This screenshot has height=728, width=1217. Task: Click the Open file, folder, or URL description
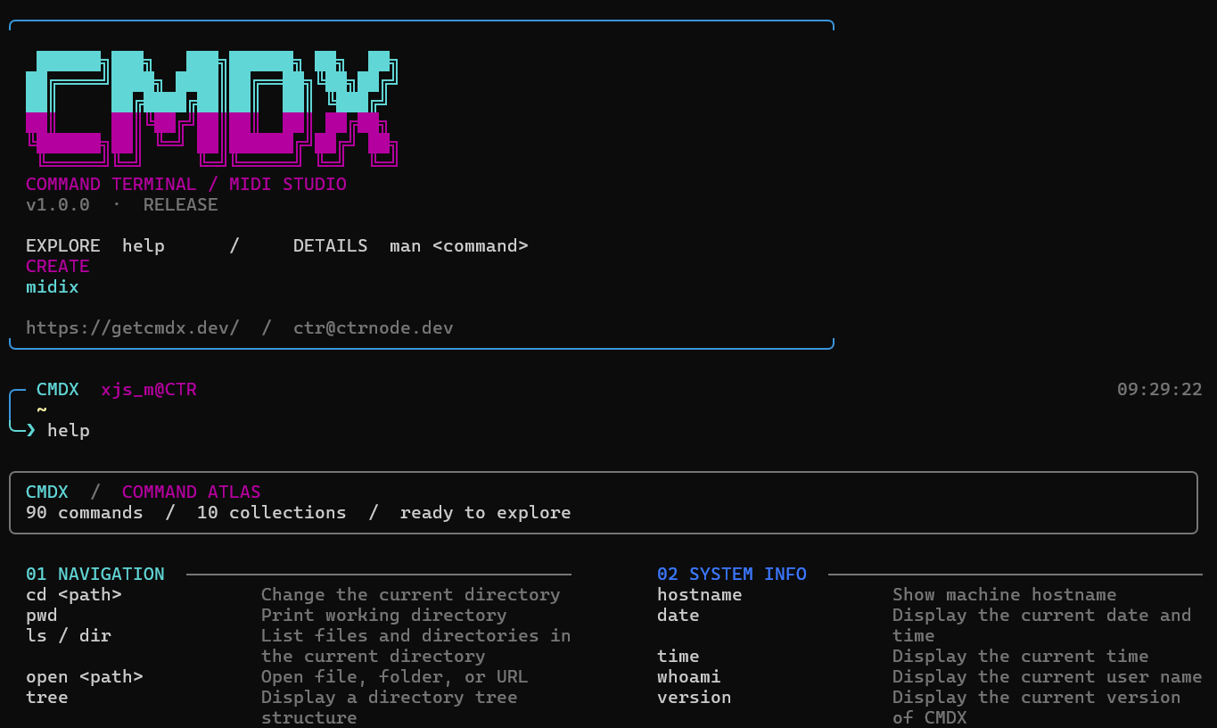point(395,676)
